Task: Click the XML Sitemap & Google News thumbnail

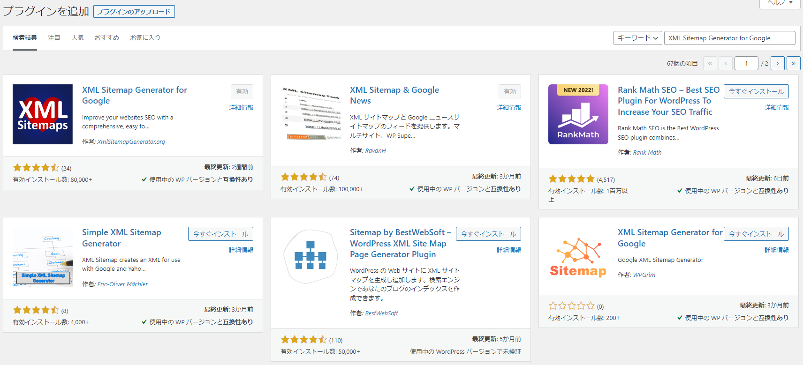Action: [311, 114]
